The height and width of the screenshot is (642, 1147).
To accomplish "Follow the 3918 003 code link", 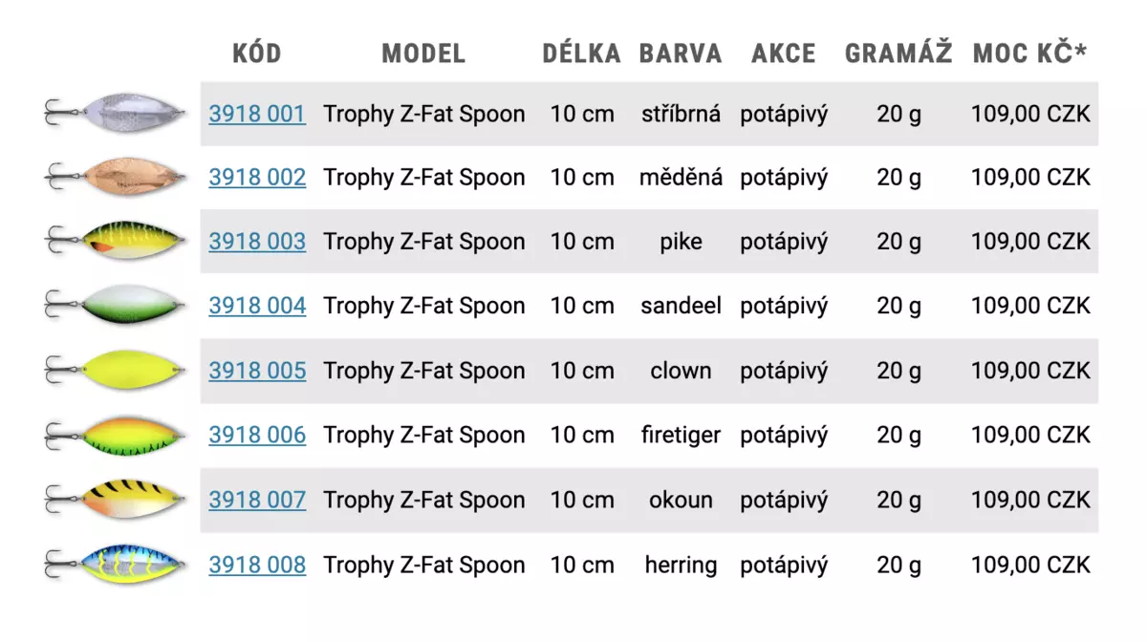I will pyautogui.click(x=257, y=242).
